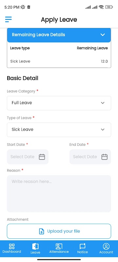Tap the Attendance person icon
Viewport: 118px width, 262px height.
tap(59, 246)
